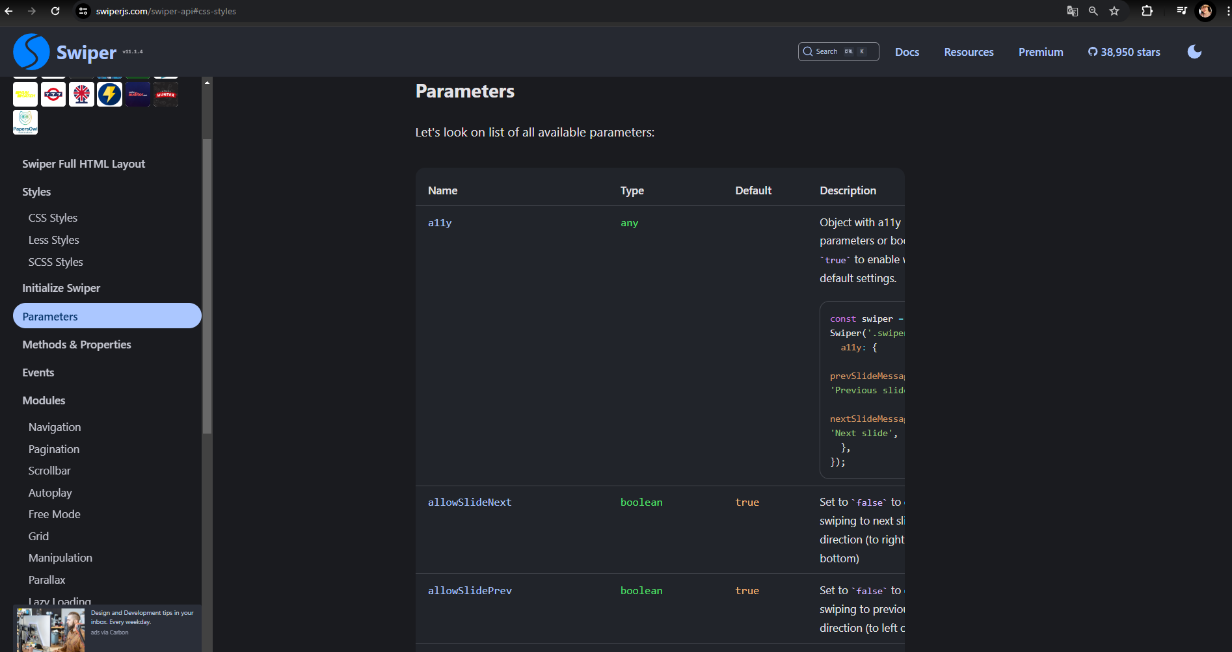This screenshot has height=652, width=1232.
Task: Reload the page
Action: coord(55,11)
